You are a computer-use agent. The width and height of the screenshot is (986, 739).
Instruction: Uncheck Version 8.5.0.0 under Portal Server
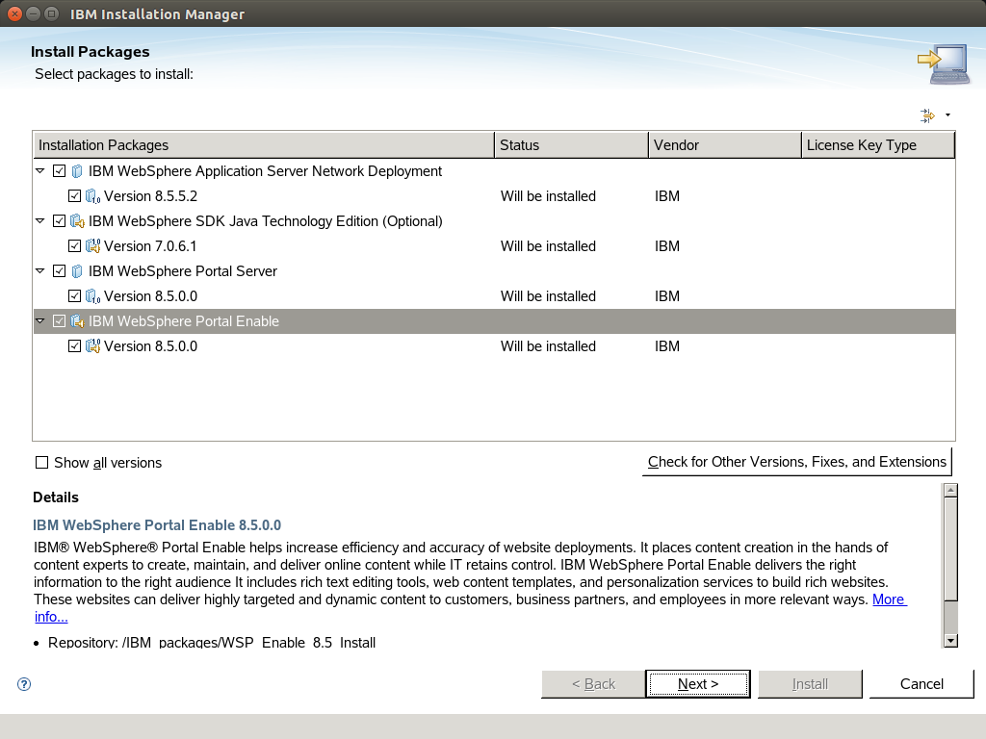tap(74, 296)
